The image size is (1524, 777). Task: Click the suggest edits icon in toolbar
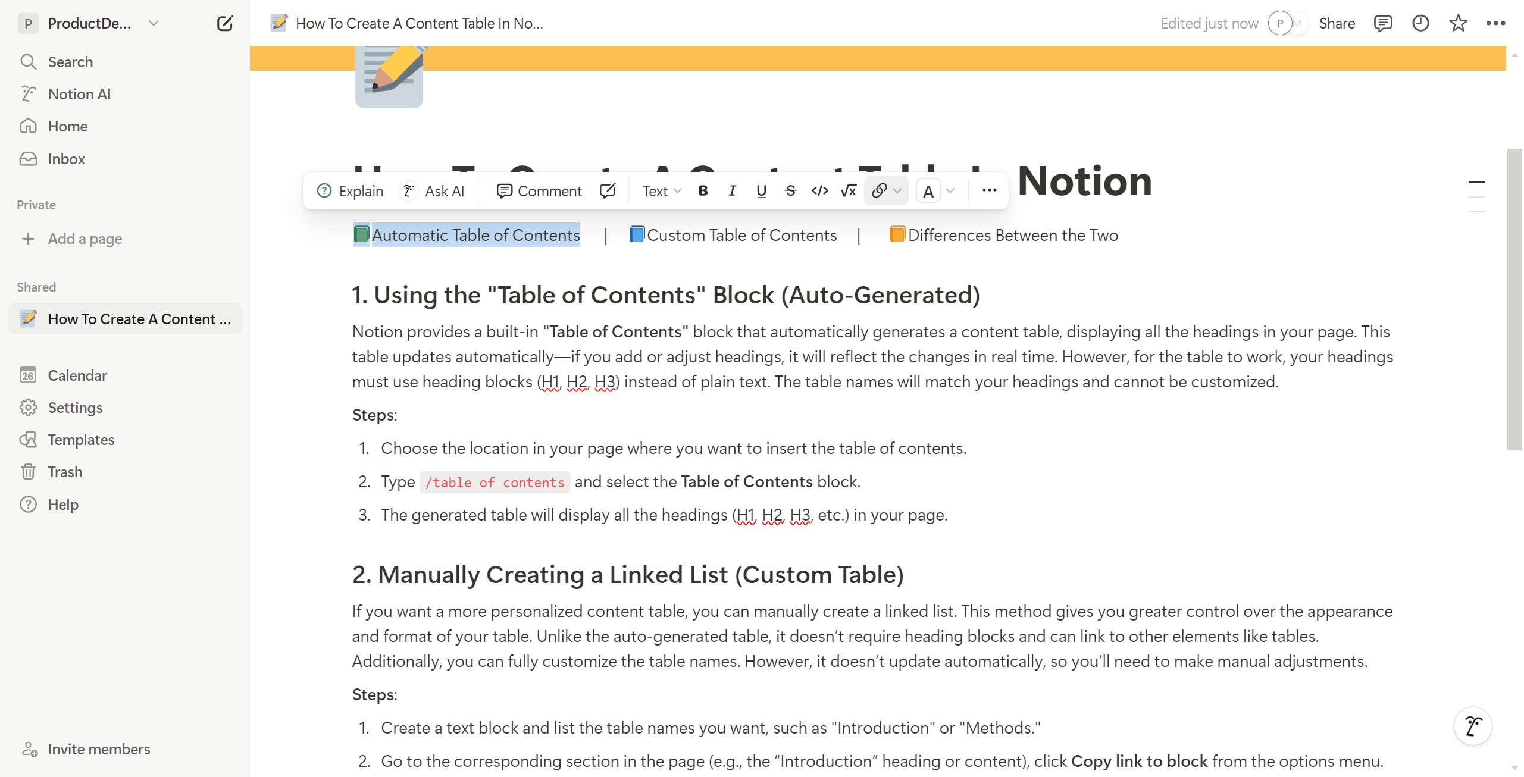608,191
